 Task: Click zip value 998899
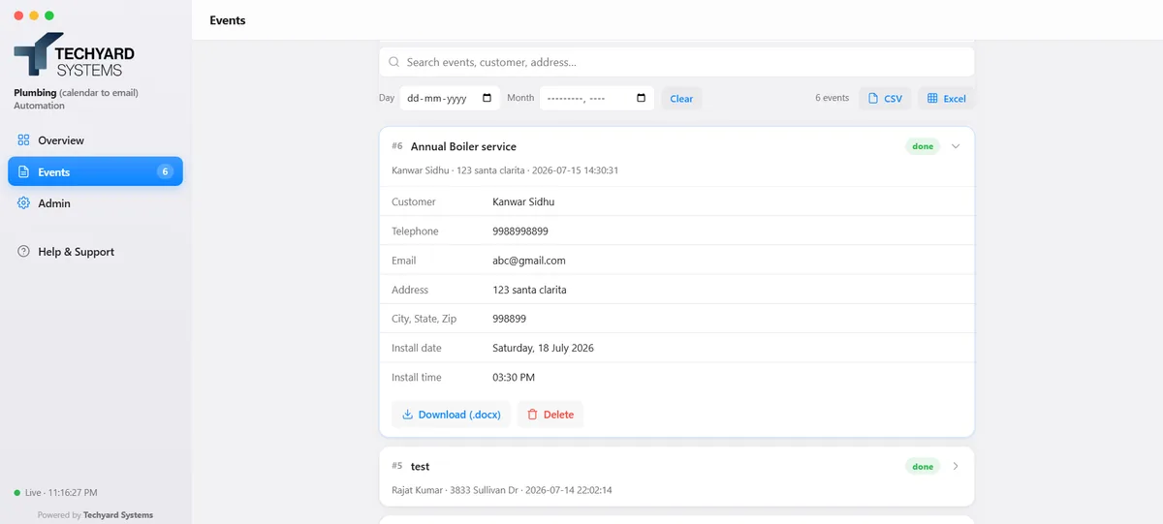[x=510, y=319]
